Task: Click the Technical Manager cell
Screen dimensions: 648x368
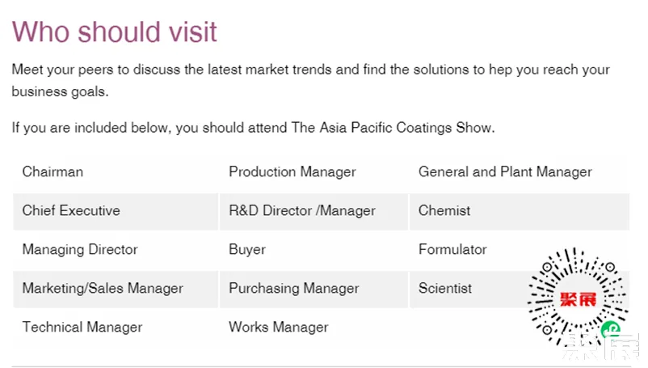Action: pyautogui.click(x=82, y=327)
